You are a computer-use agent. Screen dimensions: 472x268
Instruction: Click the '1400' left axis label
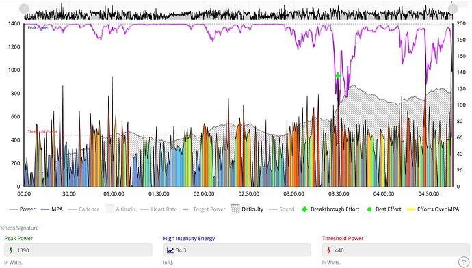(14, 23)
